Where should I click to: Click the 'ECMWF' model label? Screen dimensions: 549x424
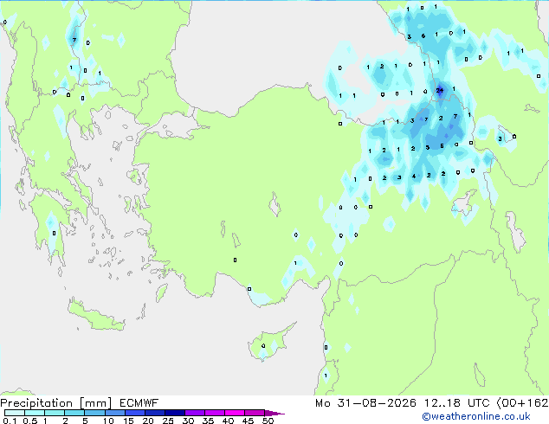[139, 403]
